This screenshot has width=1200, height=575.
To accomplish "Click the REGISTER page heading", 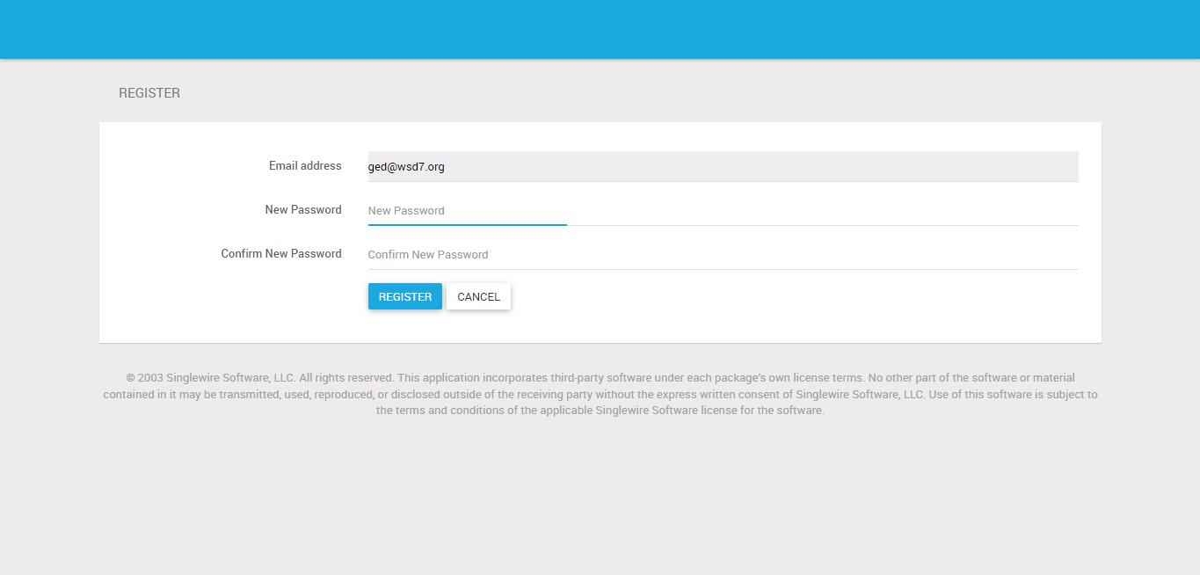I will (149, 93).
